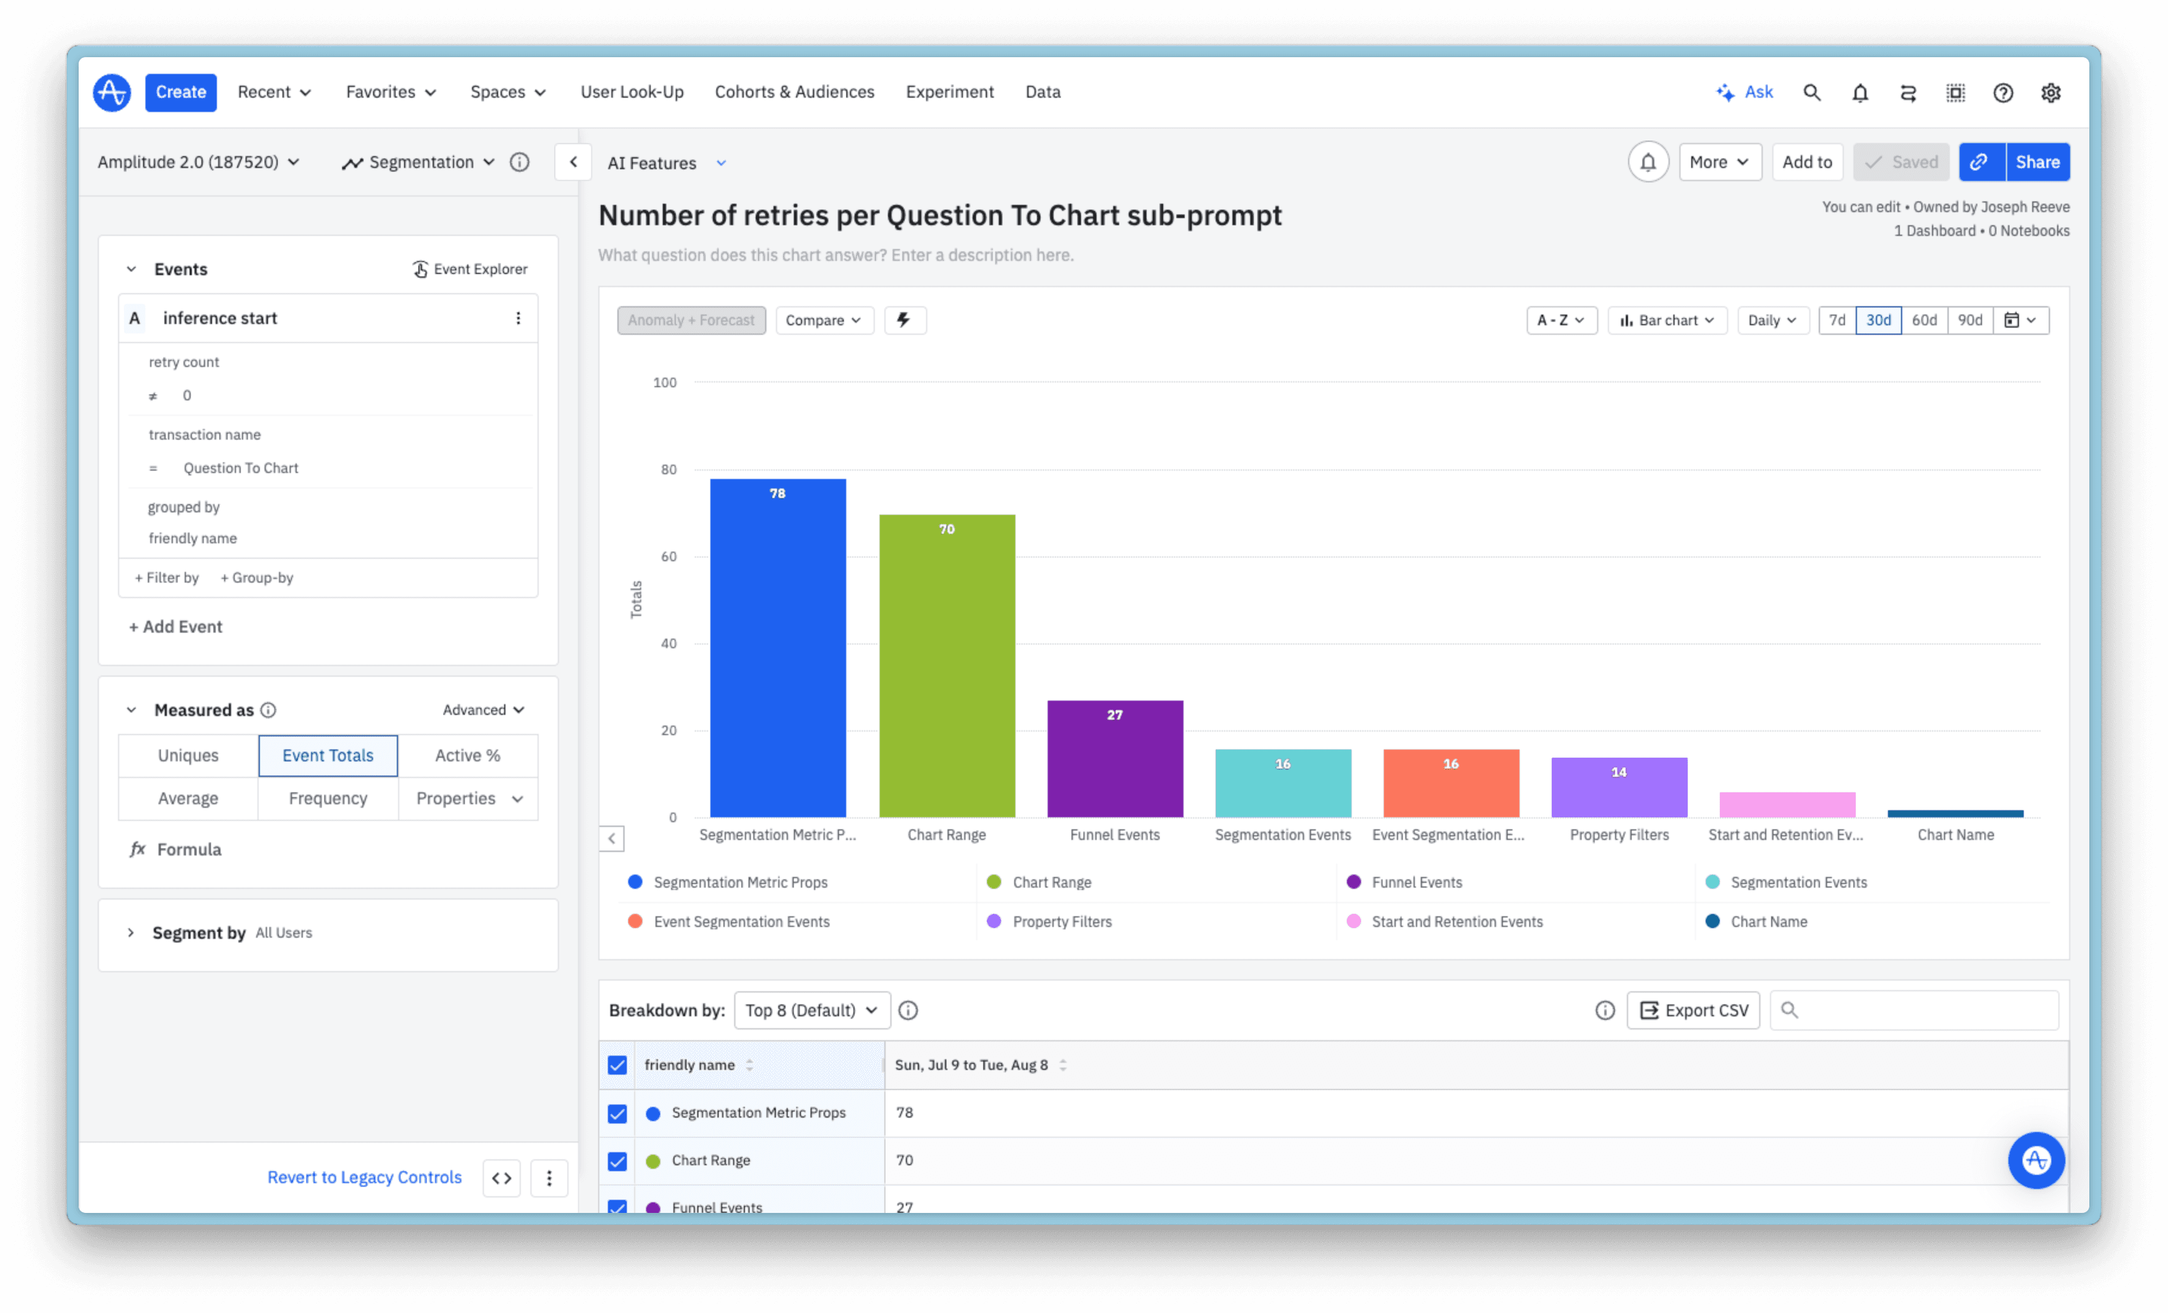Viewport: 2168px width, 1313px height.
Task: Open the search magnifier in the top bar
Action: click(1812, 92)
